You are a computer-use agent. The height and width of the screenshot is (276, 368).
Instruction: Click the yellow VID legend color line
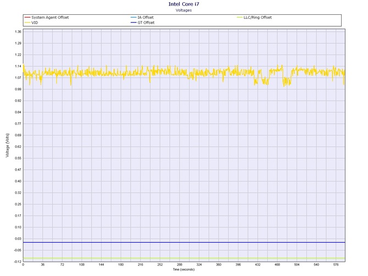point(27,23)
